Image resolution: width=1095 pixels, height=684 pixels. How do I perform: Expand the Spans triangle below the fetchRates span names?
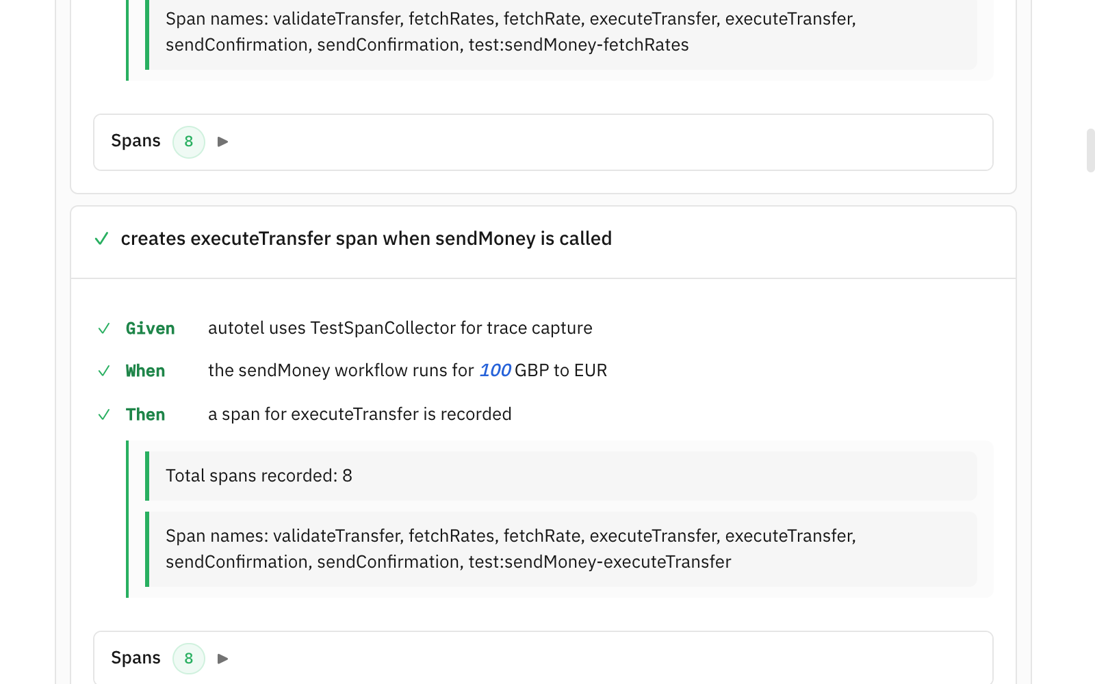[x=222, y=142]
